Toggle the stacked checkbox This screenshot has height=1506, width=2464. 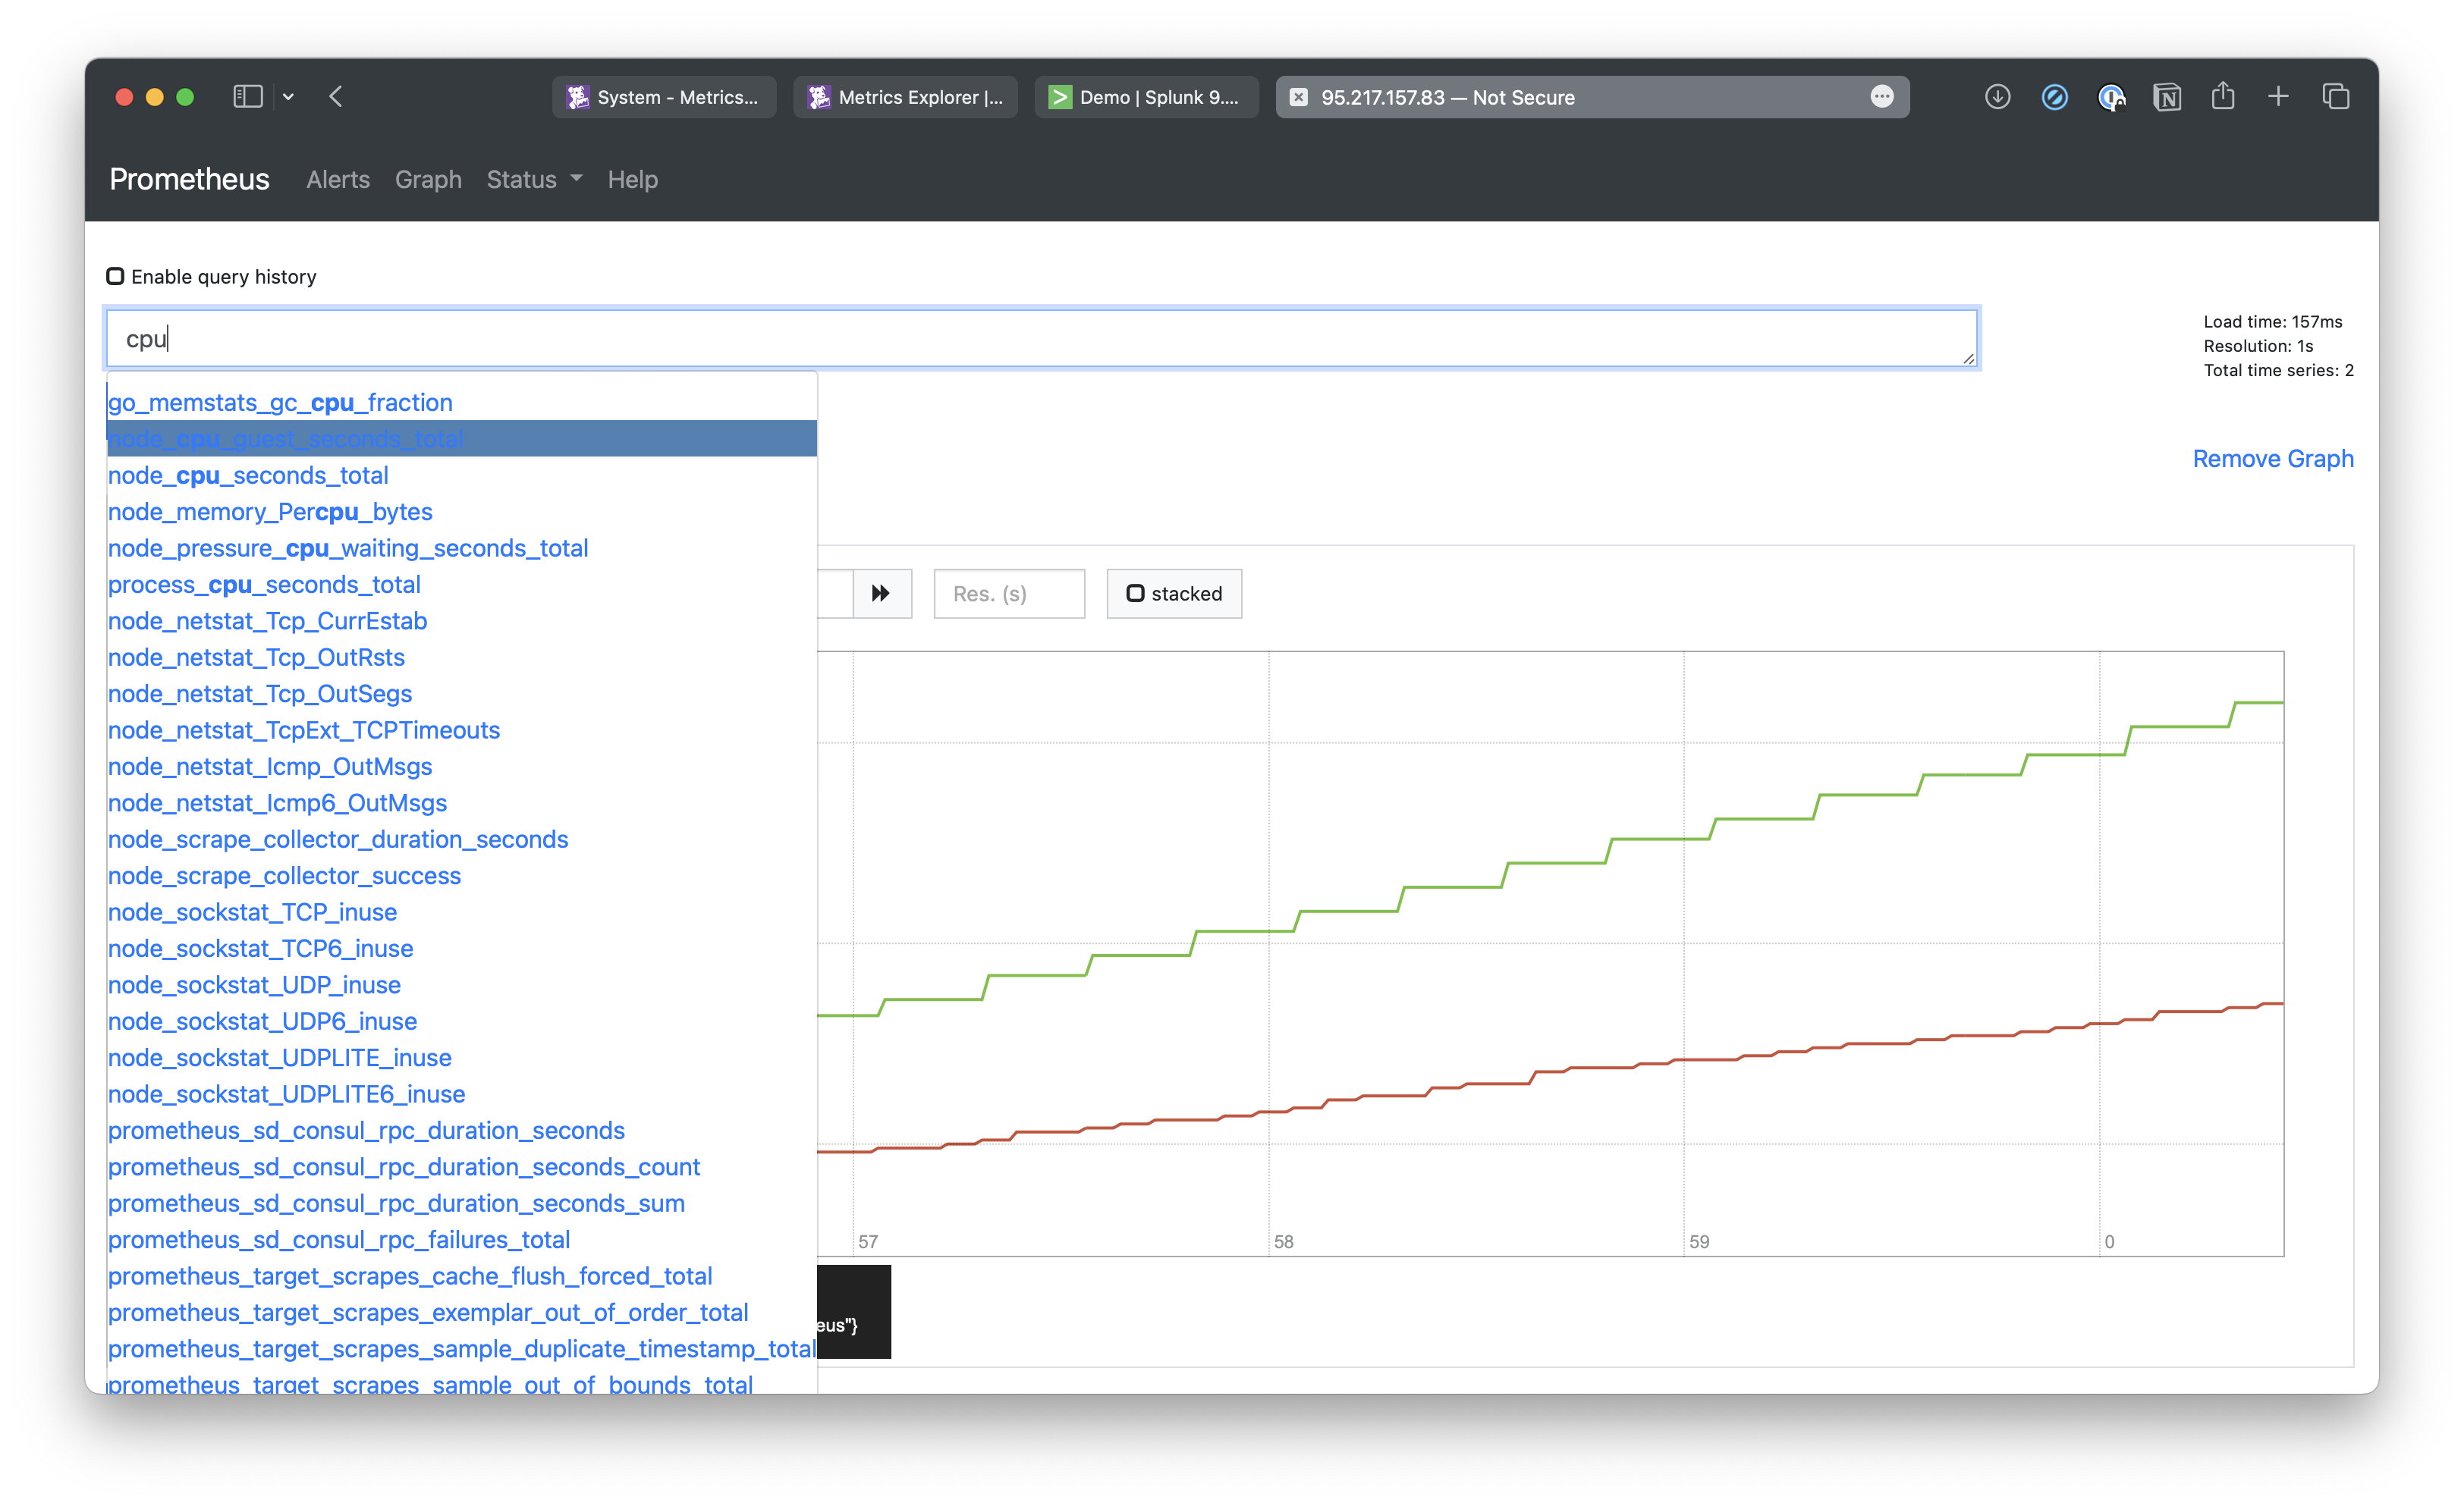click(x=1136, y=594)
